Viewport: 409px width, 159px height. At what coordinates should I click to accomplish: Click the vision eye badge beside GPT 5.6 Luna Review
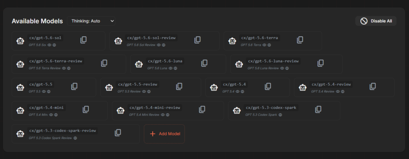point(282,68)
